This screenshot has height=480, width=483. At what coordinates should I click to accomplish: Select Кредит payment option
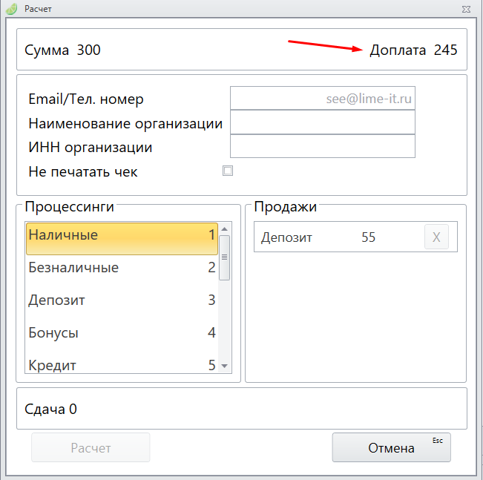tap(121, 364)
